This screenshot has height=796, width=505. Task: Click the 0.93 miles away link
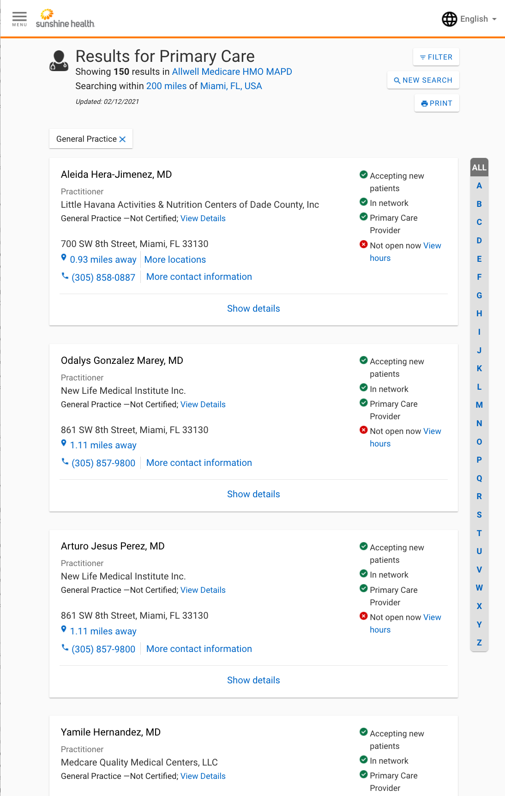pyautogui.click(x=103, y=259)
